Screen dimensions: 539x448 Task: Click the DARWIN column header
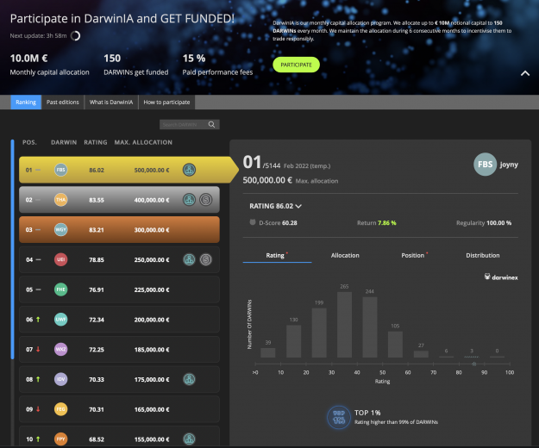point(64,142)
